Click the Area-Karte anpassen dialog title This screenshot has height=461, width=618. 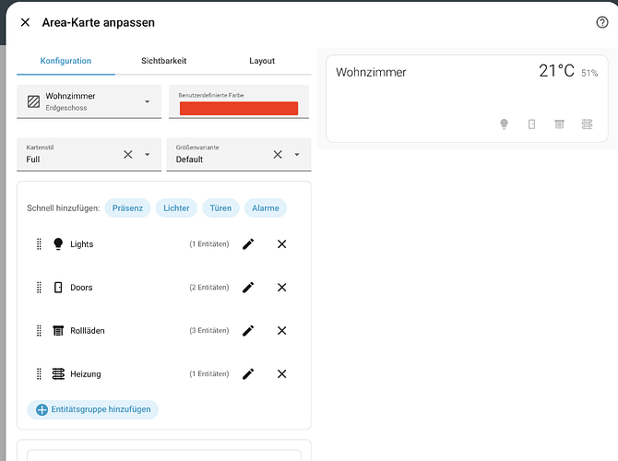[x=99, y=23]
